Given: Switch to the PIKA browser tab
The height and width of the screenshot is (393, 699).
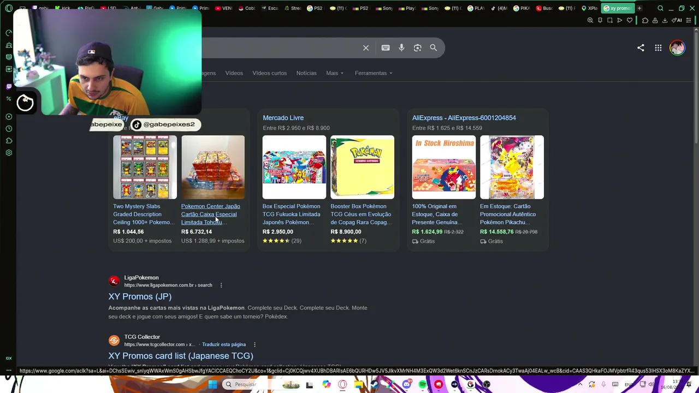Looking at the screenshot, I should coord(523,8).
